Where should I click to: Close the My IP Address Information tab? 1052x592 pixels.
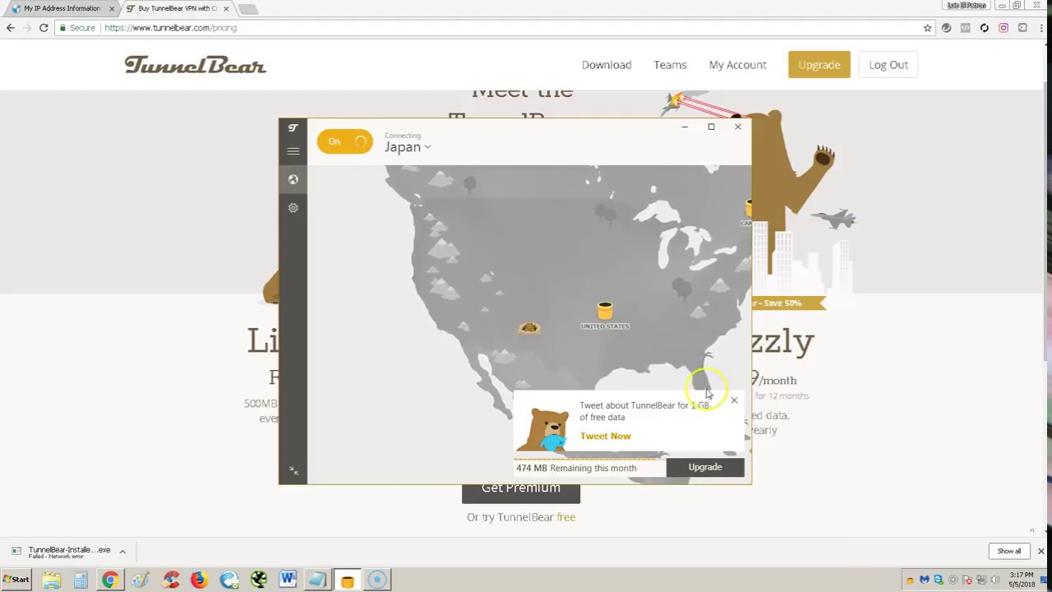coord(112,9)
